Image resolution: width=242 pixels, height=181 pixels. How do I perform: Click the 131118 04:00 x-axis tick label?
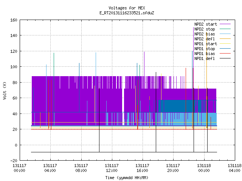tap(234, 168)
